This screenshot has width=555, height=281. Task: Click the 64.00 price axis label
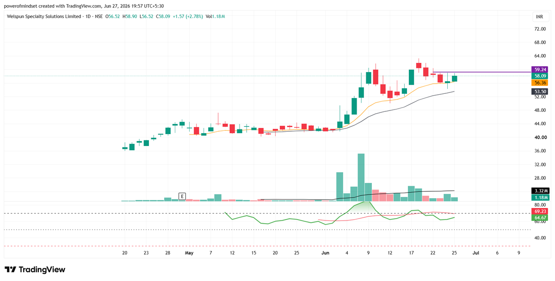[540, 56]
